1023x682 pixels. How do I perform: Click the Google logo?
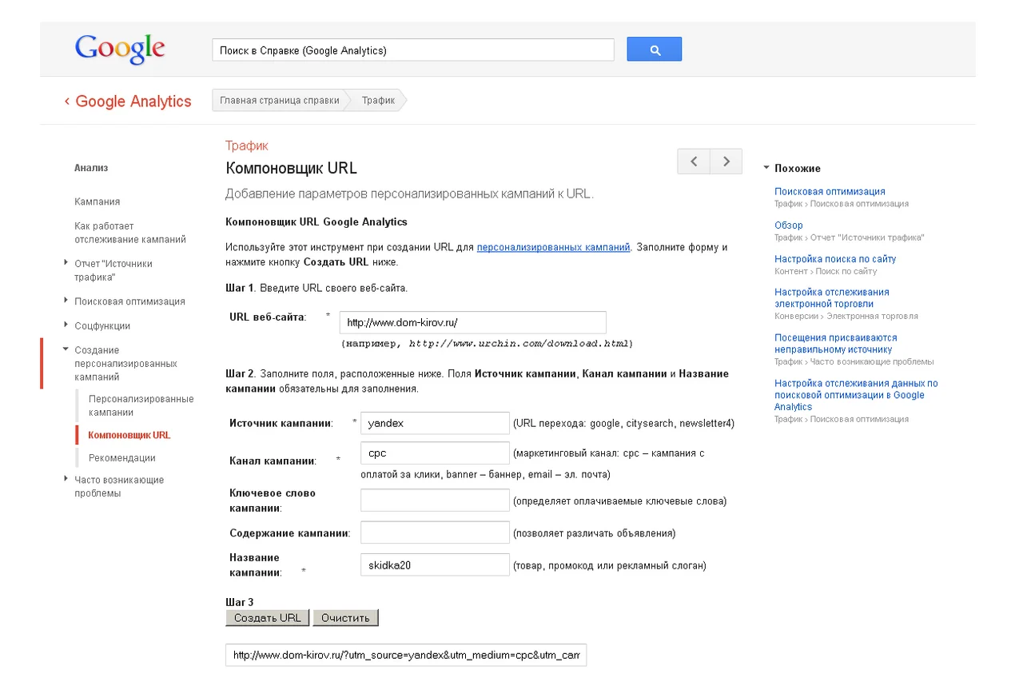pos(120,49)
